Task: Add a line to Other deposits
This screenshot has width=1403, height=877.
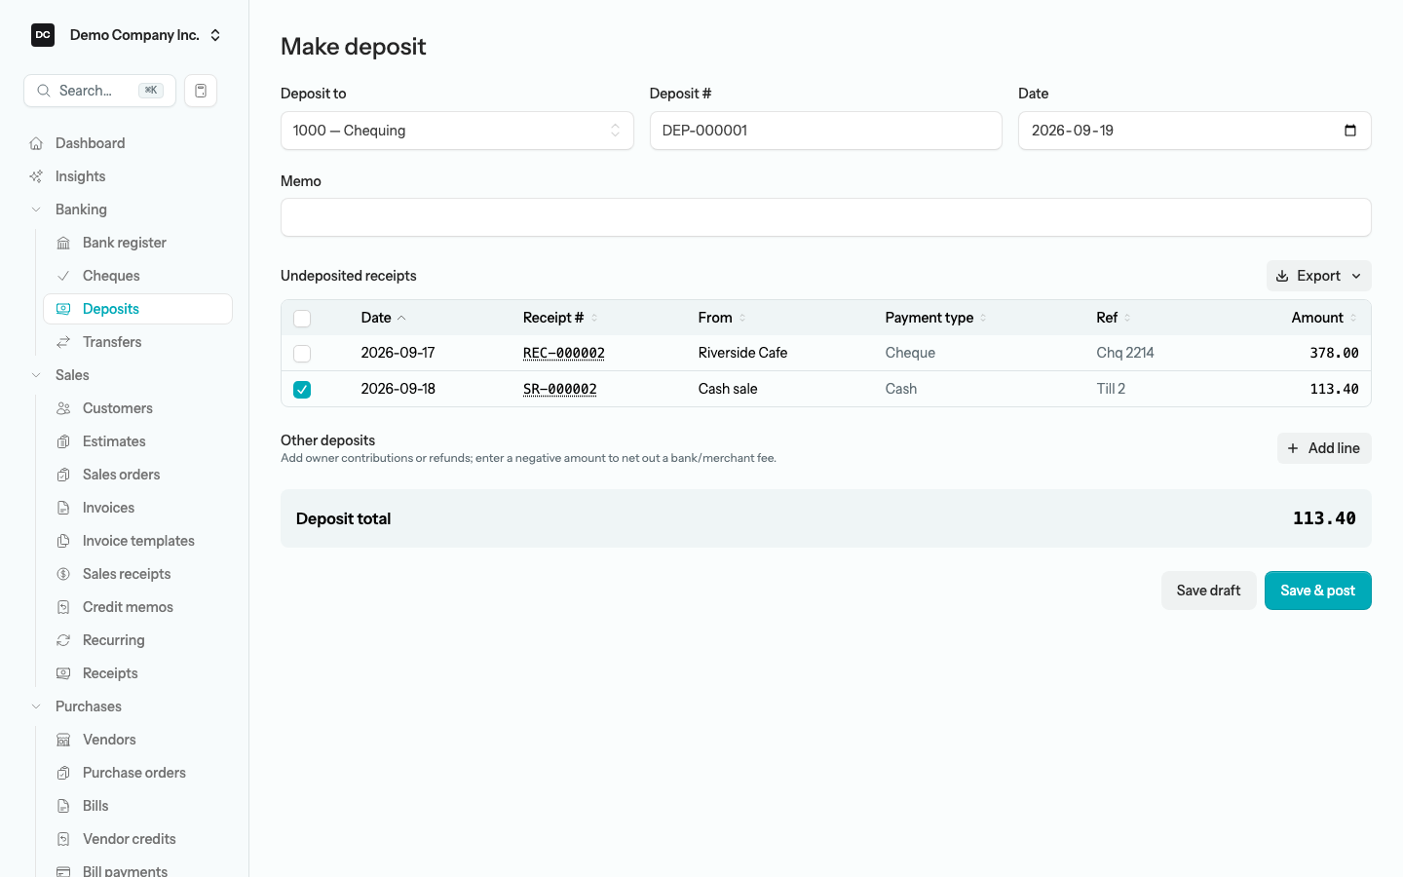Action: (x=1324, y=448)
